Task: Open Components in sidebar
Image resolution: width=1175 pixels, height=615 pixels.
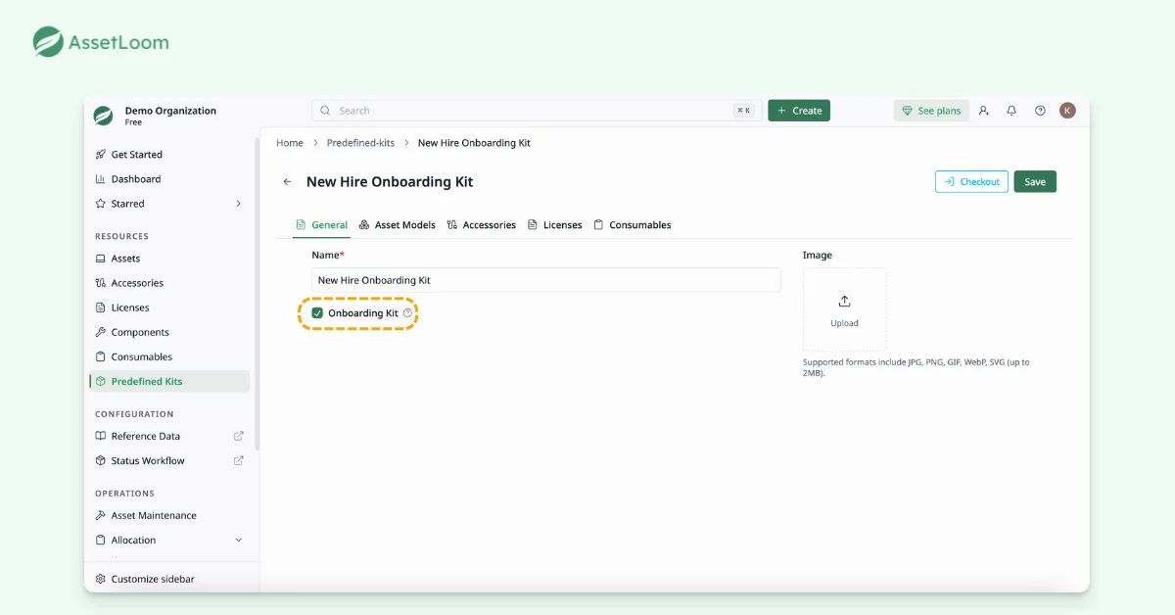Action: (169, 332)
